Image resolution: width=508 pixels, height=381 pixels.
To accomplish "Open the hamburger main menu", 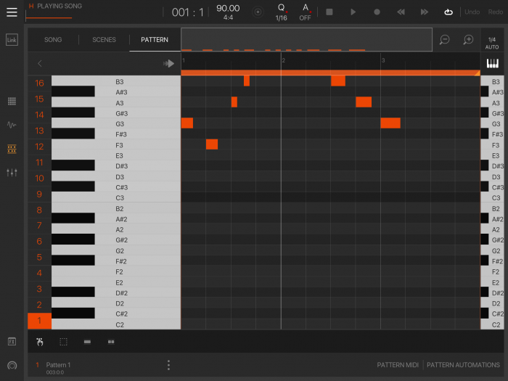I will click(12, 12).
